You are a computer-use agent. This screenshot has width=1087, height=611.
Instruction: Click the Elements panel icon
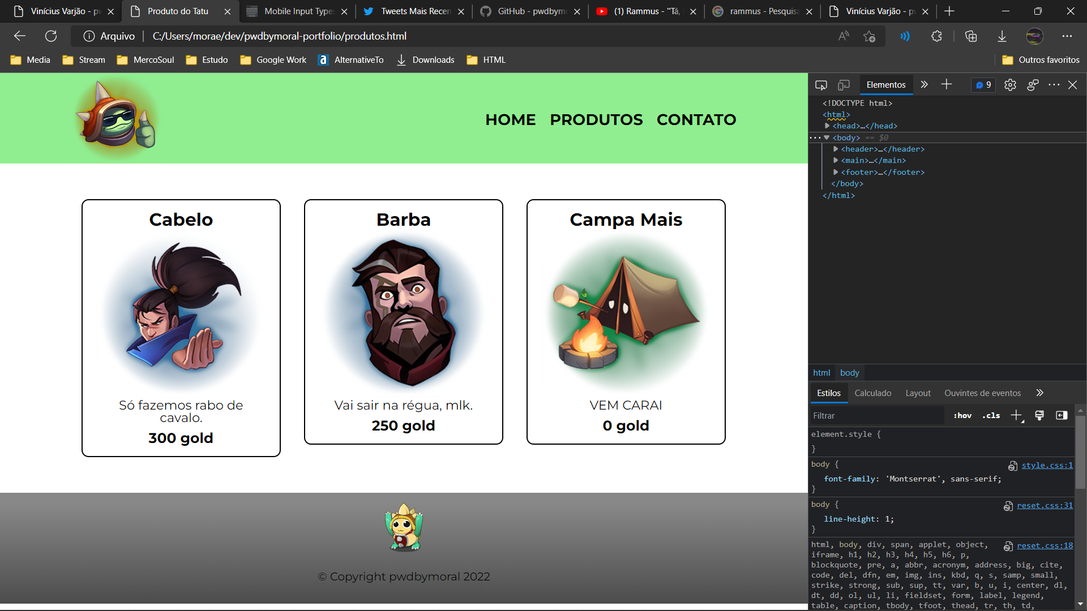[x=885, y=84]
